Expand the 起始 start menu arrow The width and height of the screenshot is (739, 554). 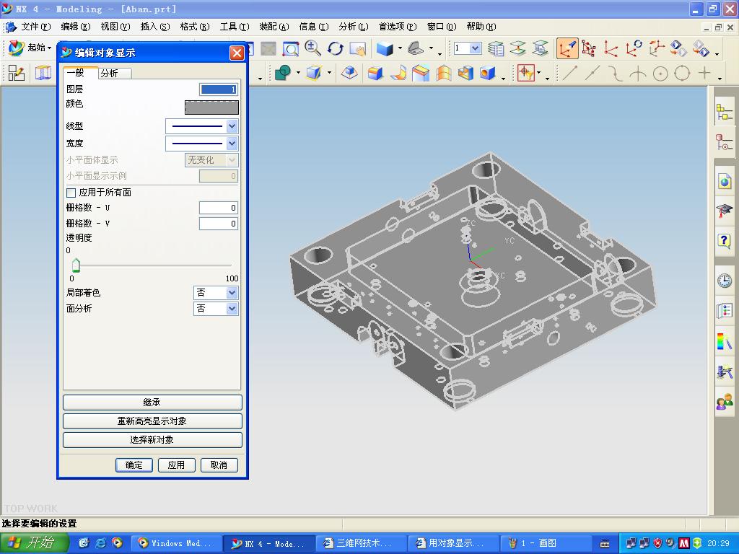tap(49, 48)
